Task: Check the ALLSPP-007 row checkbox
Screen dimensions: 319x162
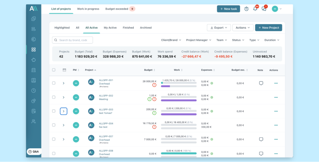Action: [54, 139]
